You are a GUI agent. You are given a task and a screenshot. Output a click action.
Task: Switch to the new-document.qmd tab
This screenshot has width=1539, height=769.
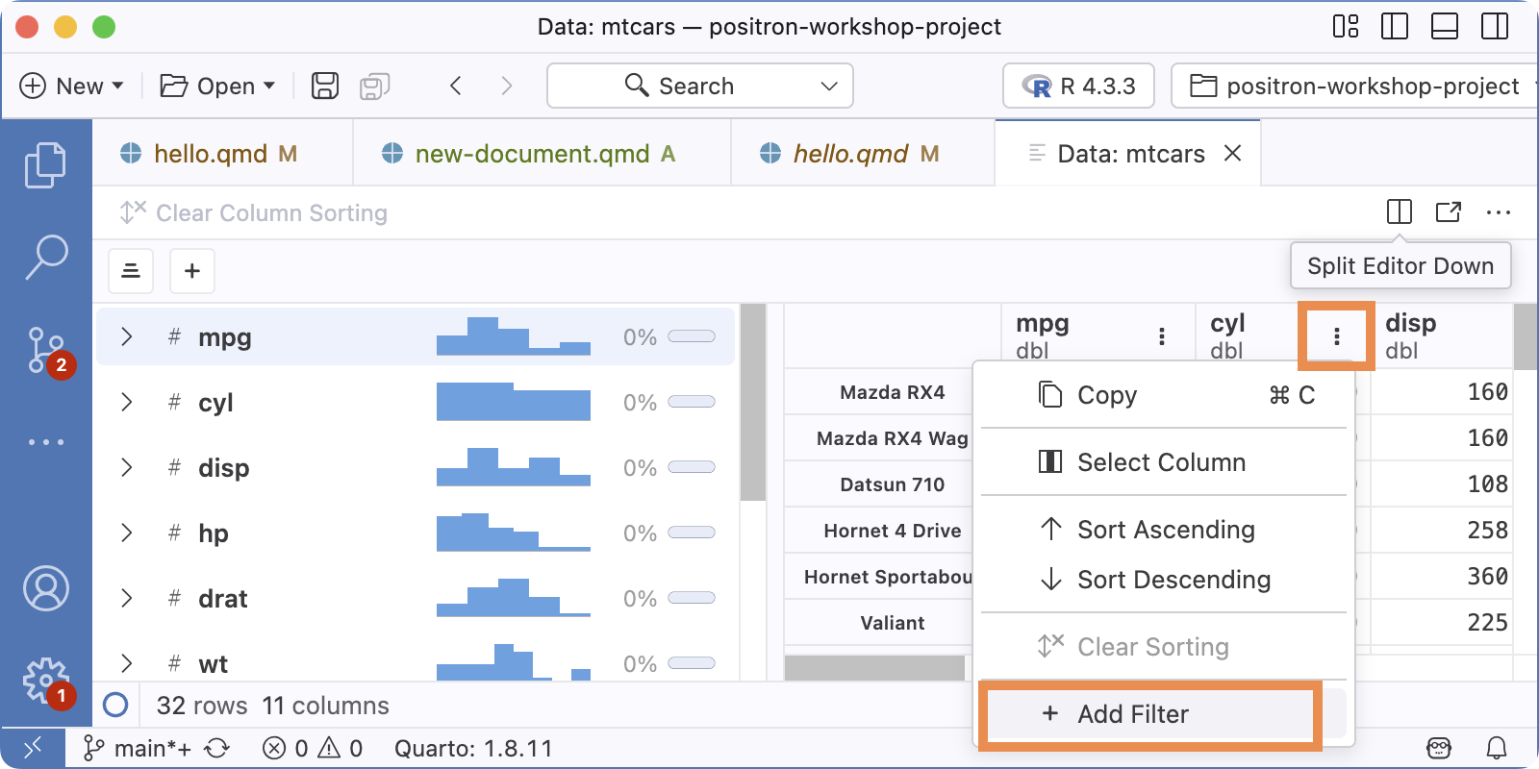coord(542,153)
